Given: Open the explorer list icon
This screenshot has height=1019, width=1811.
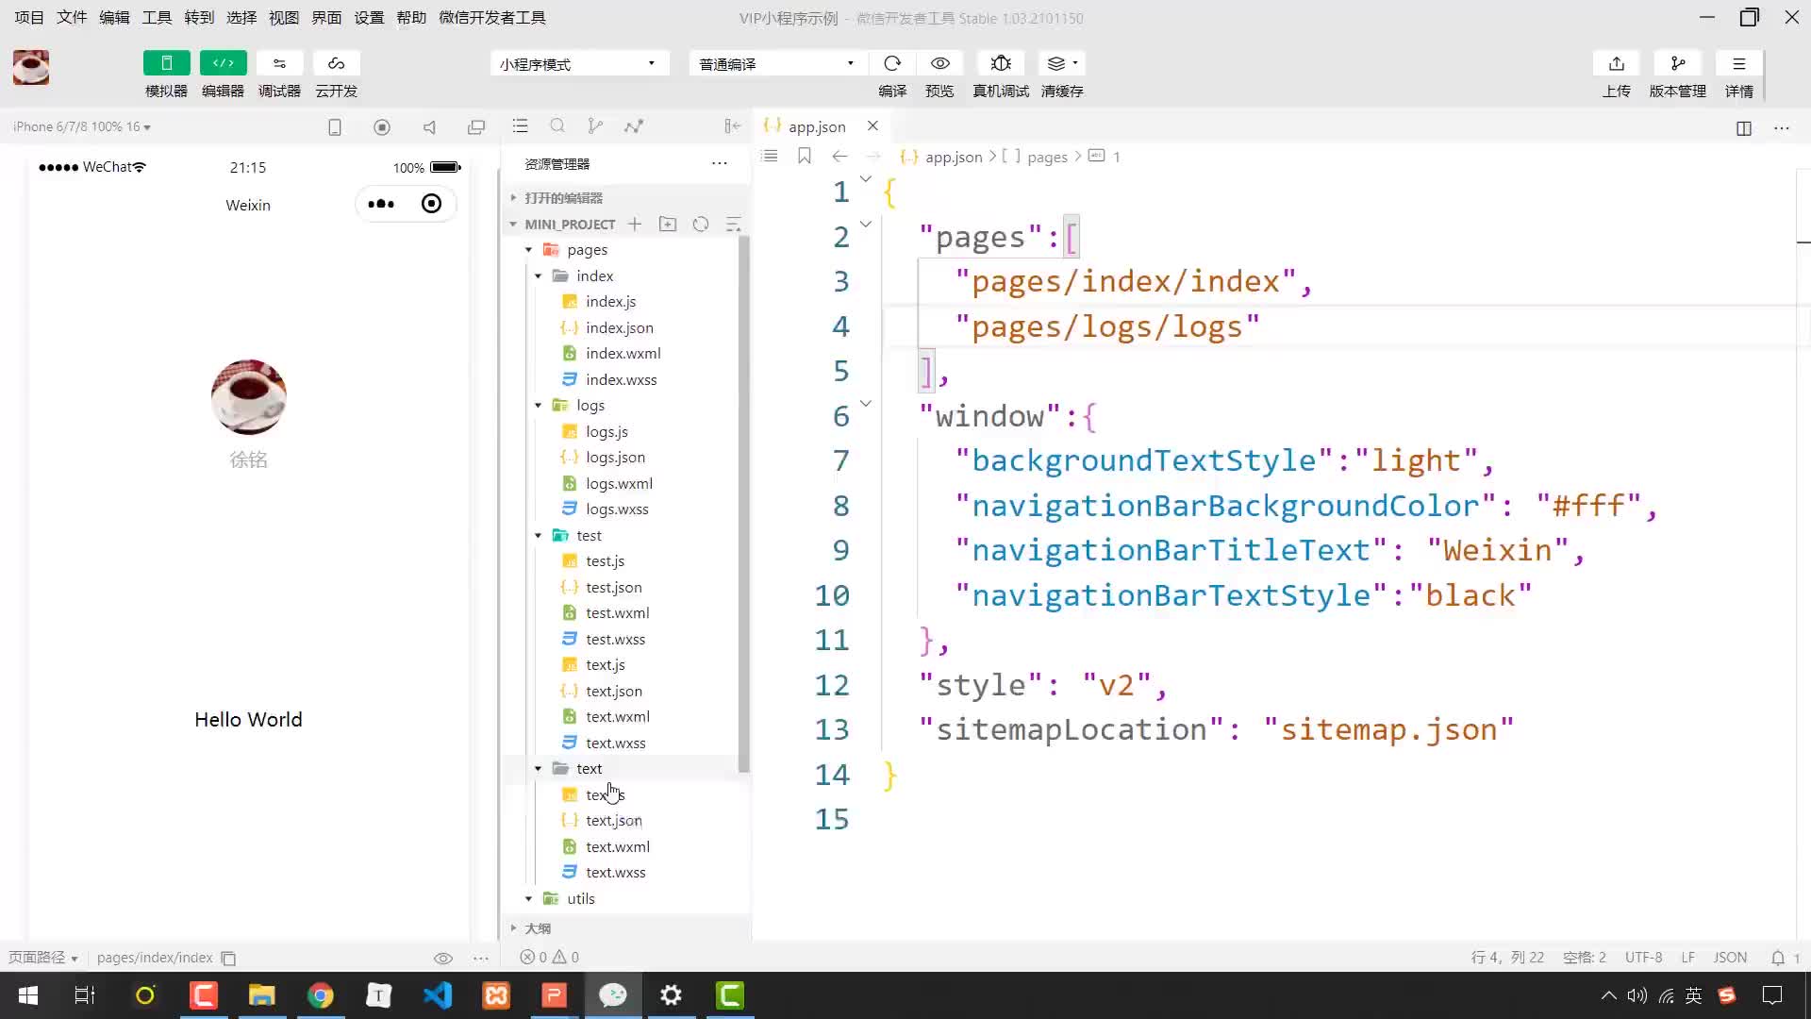Looking at the screenshot, I should click(520, 125).
